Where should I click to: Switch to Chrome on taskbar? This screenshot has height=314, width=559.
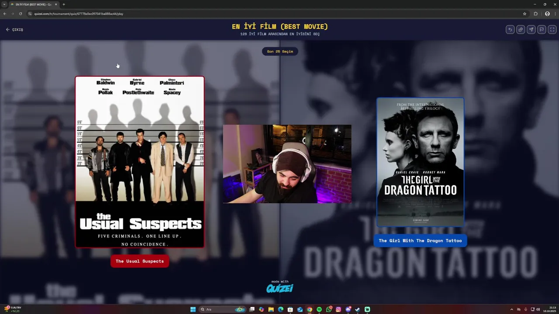pos(310,310)
